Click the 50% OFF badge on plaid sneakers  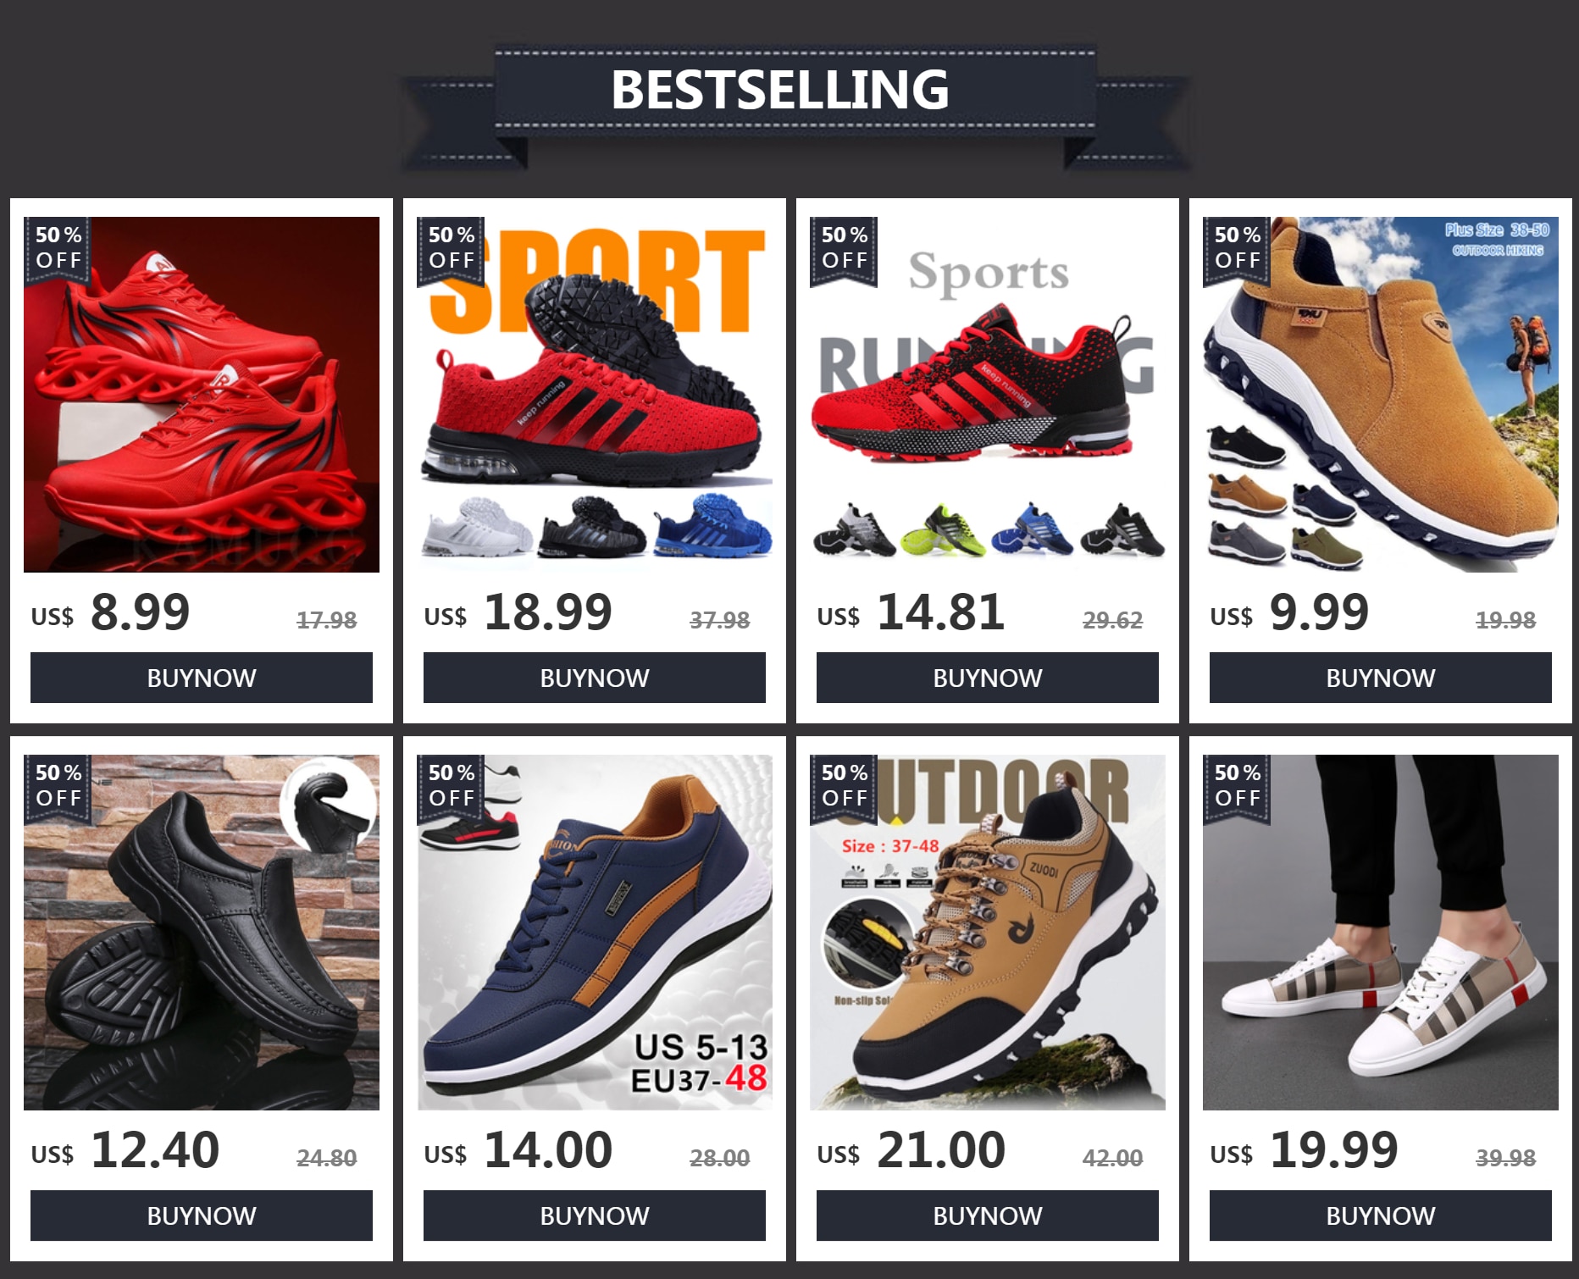pyautogui.click(x=1237, y=787)
